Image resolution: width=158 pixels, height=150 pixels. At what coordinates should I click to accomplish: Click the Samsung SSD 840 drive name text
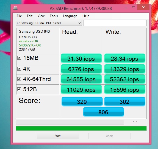[34, 31]
